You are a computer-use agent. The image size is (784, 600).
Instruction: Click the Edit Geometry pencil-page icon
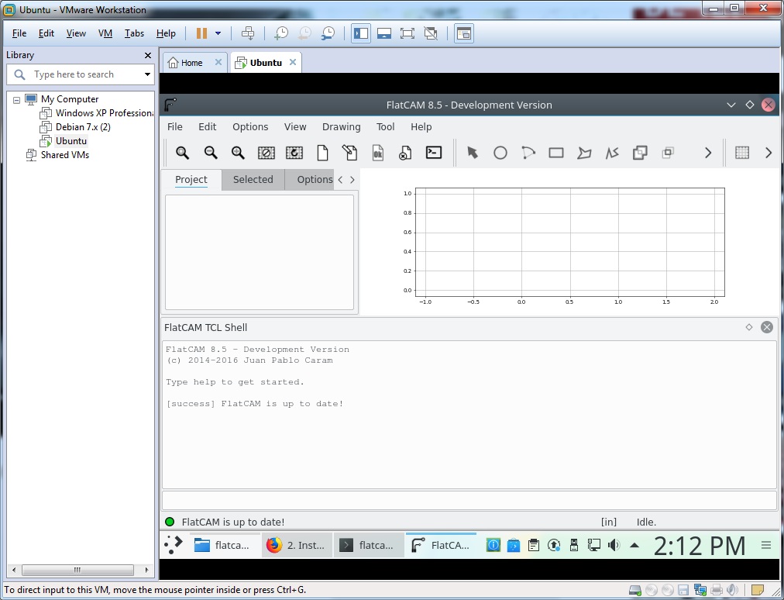[349, 153]
